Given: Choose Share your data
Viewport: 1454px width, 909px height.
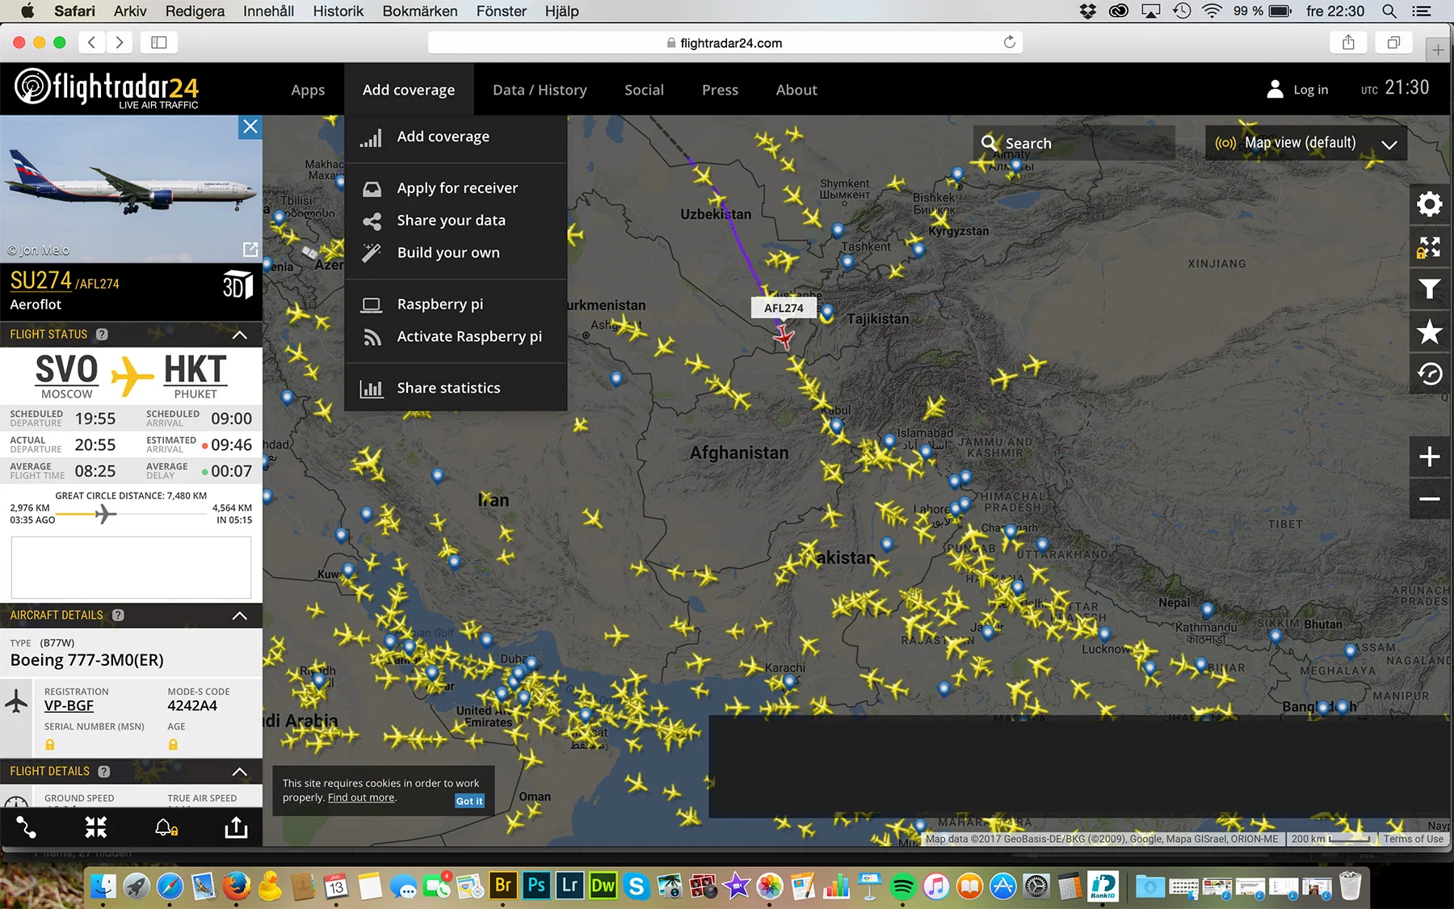Looking at the screenshot, I should (x=456, y=221).
